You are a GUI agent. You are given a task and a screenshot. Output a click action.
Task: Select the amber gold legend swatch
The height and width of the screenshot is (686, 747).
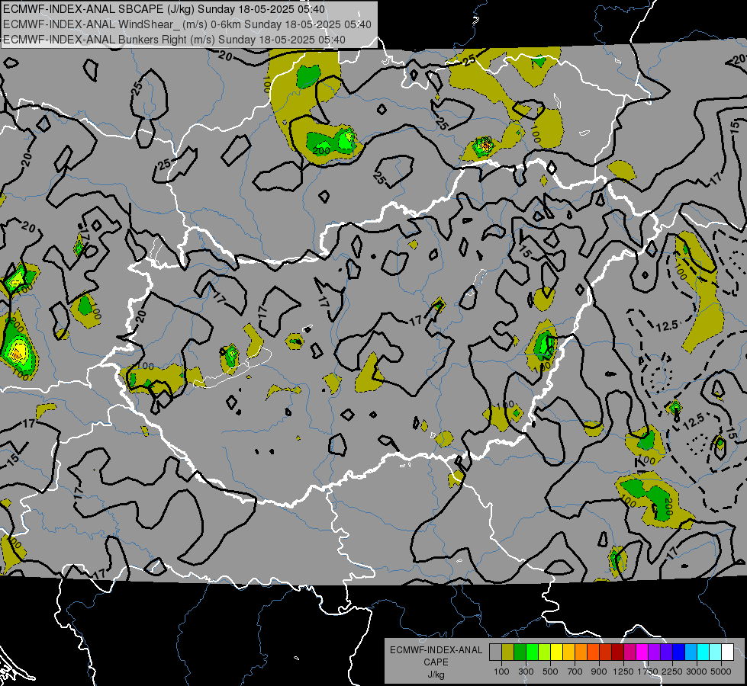coord(568,652)
